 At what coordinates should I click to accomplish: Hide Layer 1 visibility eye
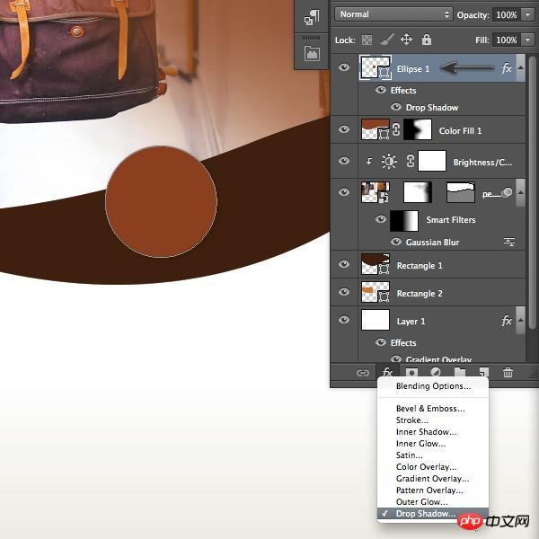tap(344, 320)
